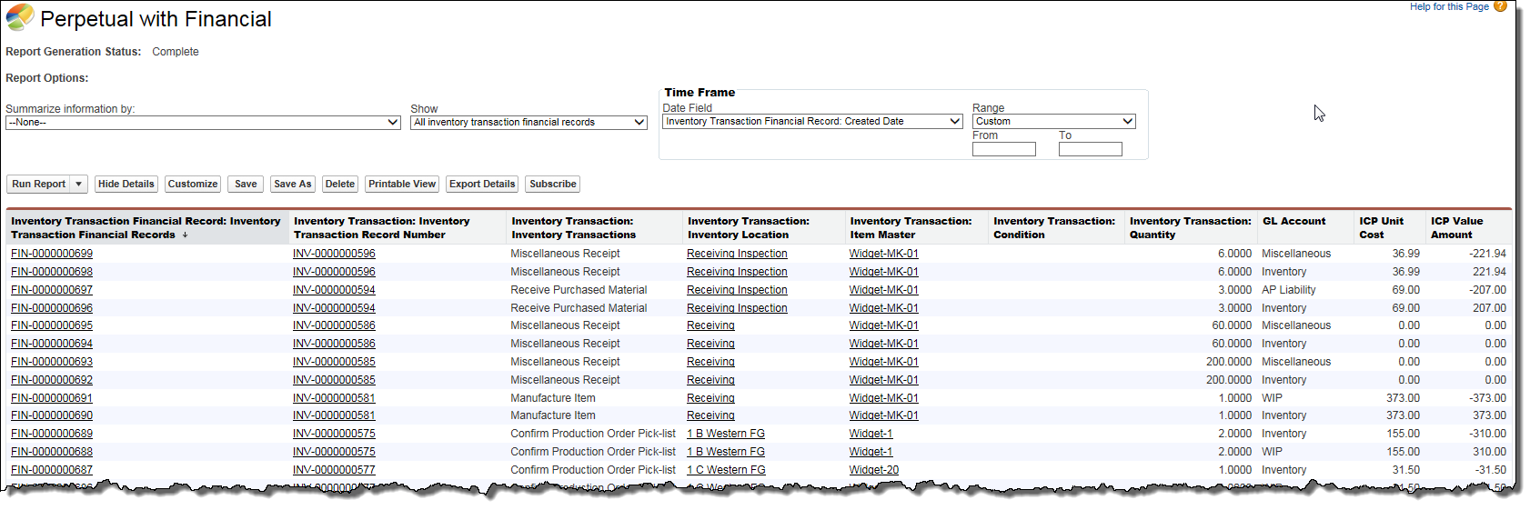Click the Customize button
This screenshot has width=1530, height=510.
click(x=193, y=185)
